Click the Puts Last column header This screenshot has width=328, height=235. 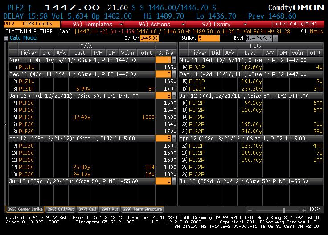tap(250, 53)
